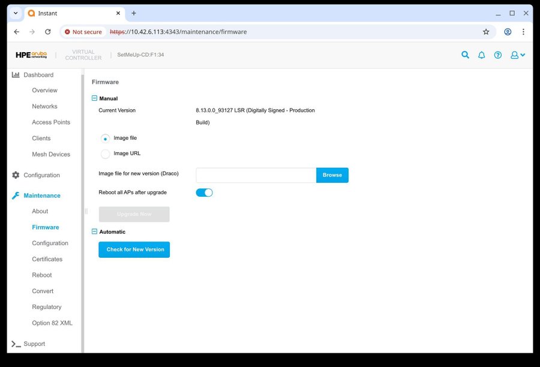Select the Image file radio button
This screenshot has width=540, height=367.
(106, 138)
